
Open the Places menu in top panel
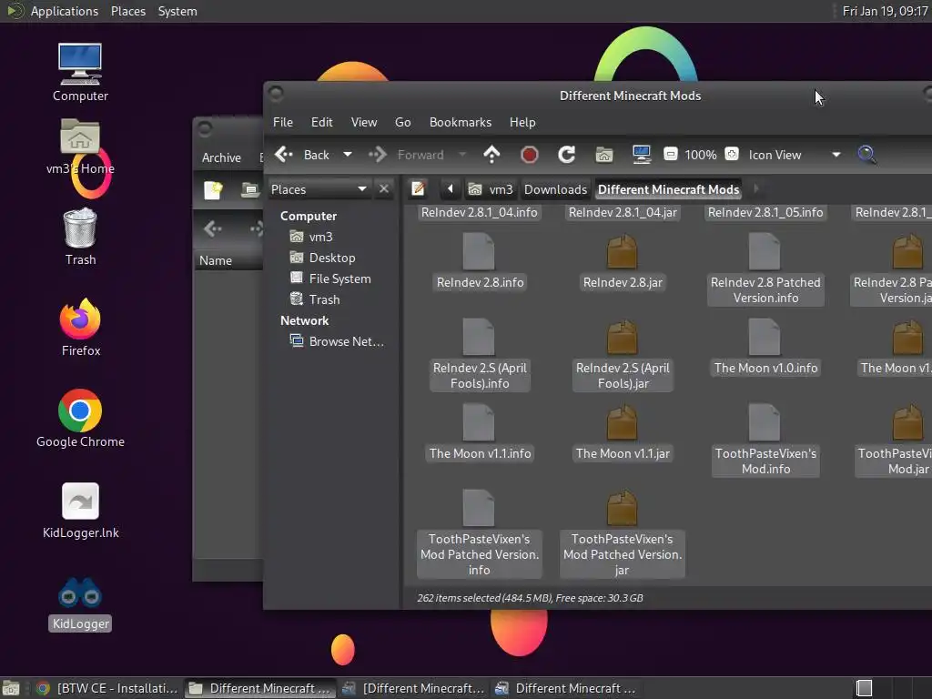click(128, 11)
